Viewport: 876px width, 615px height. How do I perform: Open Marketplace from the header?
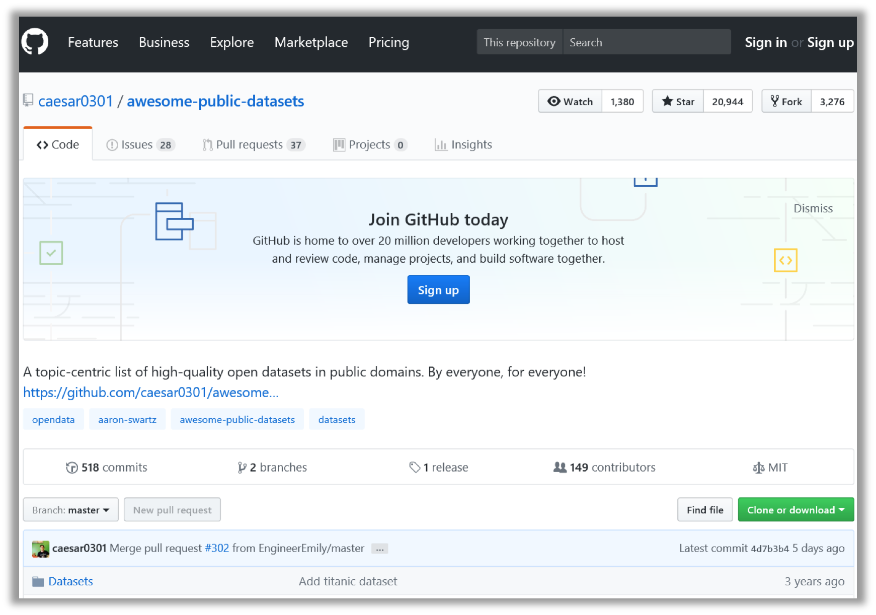pos(311,42)
